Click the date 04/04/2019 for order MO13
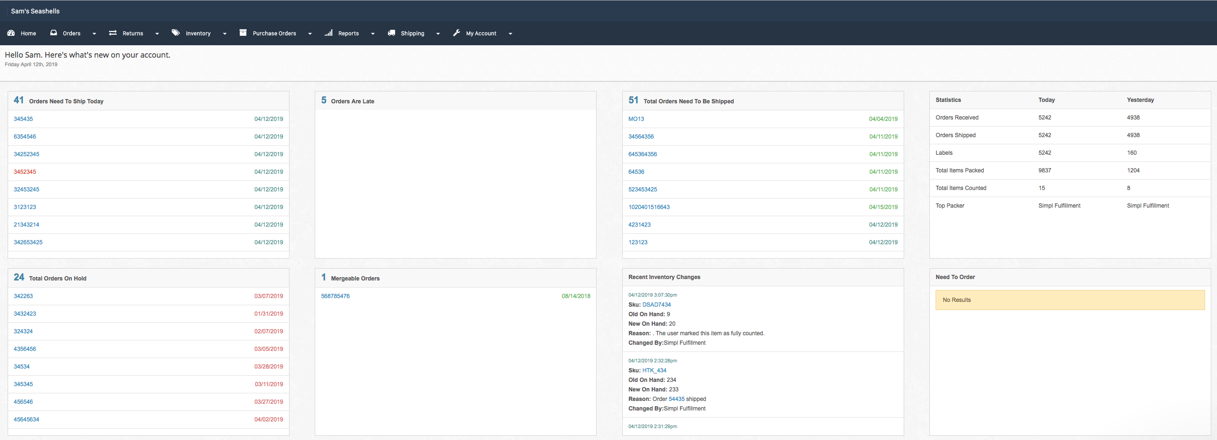The image size is (1217, 440). point(883,119)
